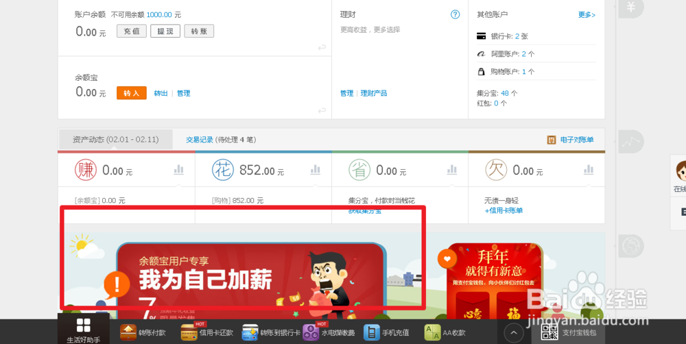The height and width of the screenshot is (344, 686).
Task: Click 转账到银行卡 in the bottom toolbar
Action: [x=271, y=332]
